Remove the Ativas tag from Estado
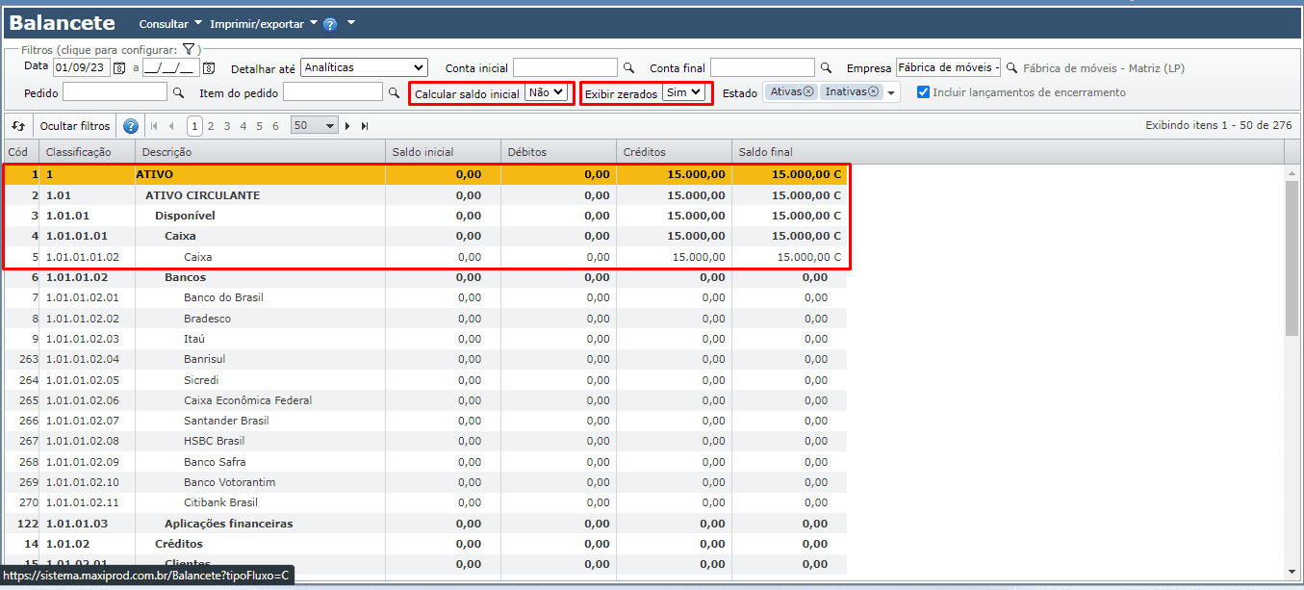This screenshot has height=590, width=1304. (x=808, y=92)
